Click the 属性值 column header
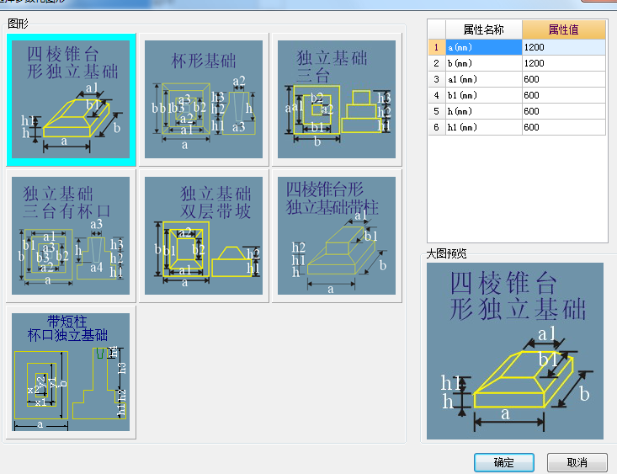The width and height of the screenshot is (617, 474). pyautogui.click(x=563, y=29)
